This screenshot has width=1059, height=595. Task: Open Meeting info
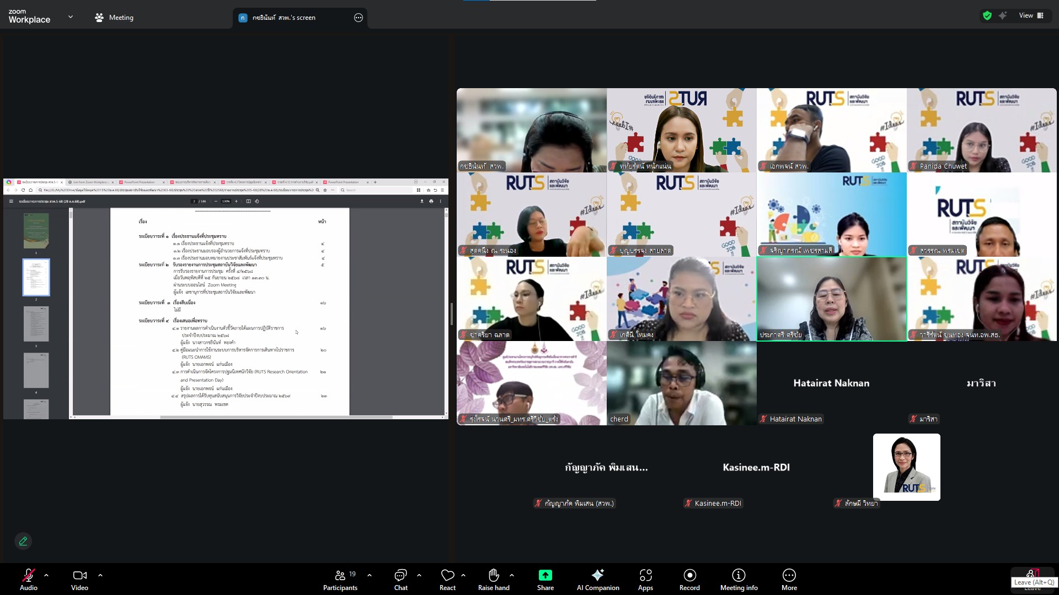739,576
